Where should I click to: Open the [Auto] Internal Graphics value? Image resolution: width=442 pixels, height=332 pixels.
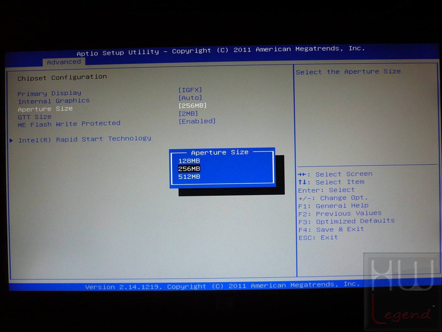[190, 98]
